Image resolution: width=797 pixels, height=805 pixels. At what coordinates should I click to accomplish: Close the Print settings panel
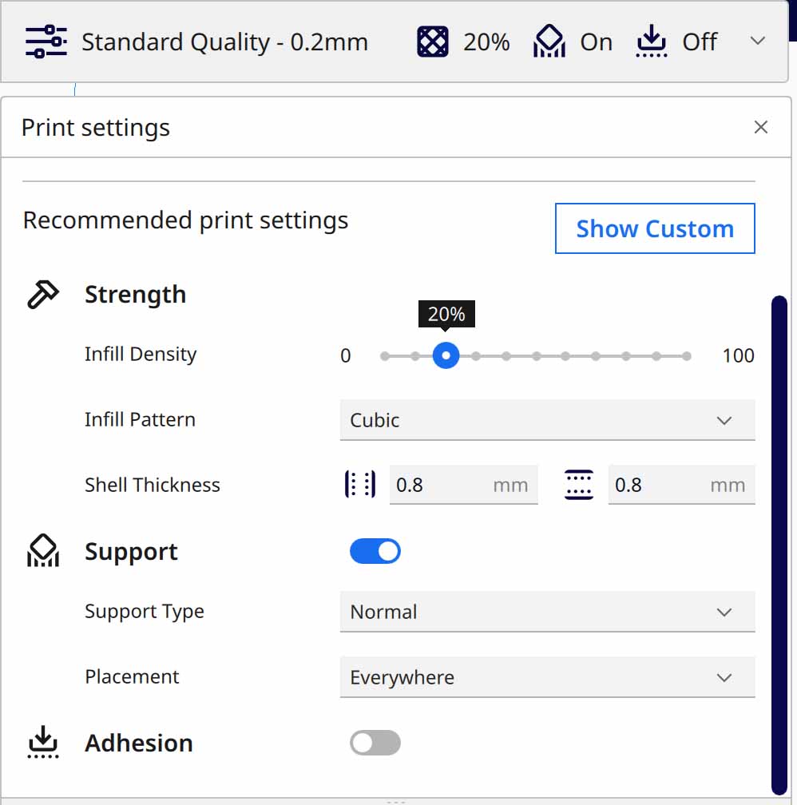760,128
